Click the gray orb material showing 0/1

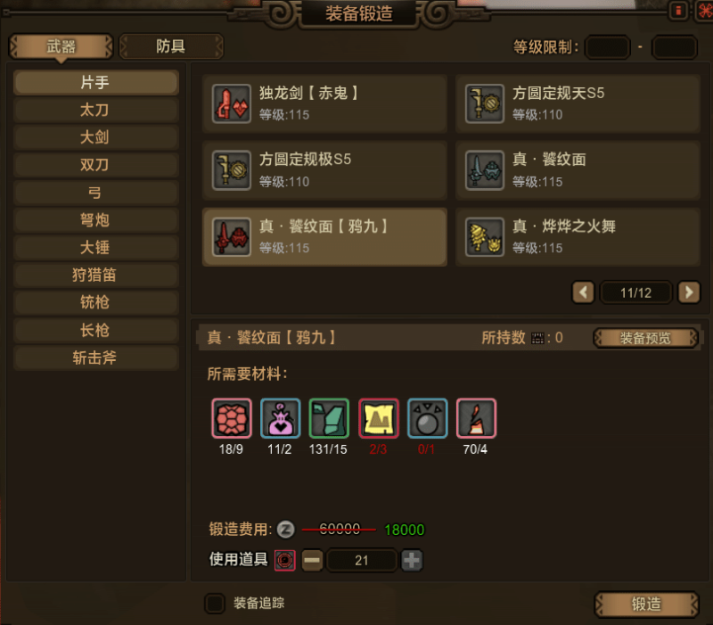(428, 418)
